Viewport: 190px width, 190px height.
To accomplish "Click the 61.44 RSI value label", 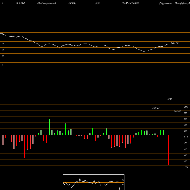I will (175, 43).
